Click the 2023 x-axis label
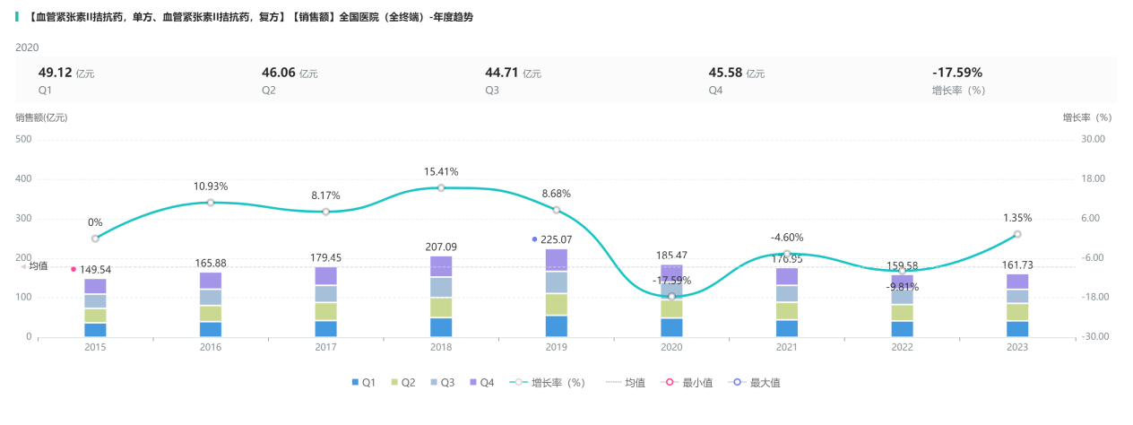1133x425 pixels. [x=1017, y=348]
